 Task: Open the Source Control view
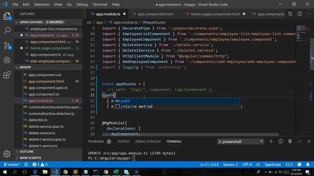(7, 45)
